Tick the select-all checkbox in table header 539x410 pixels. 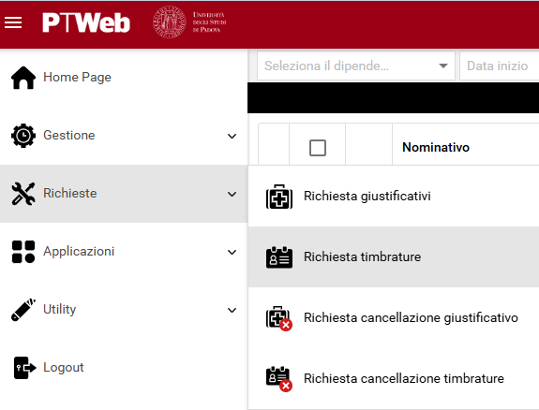point(318,148)
